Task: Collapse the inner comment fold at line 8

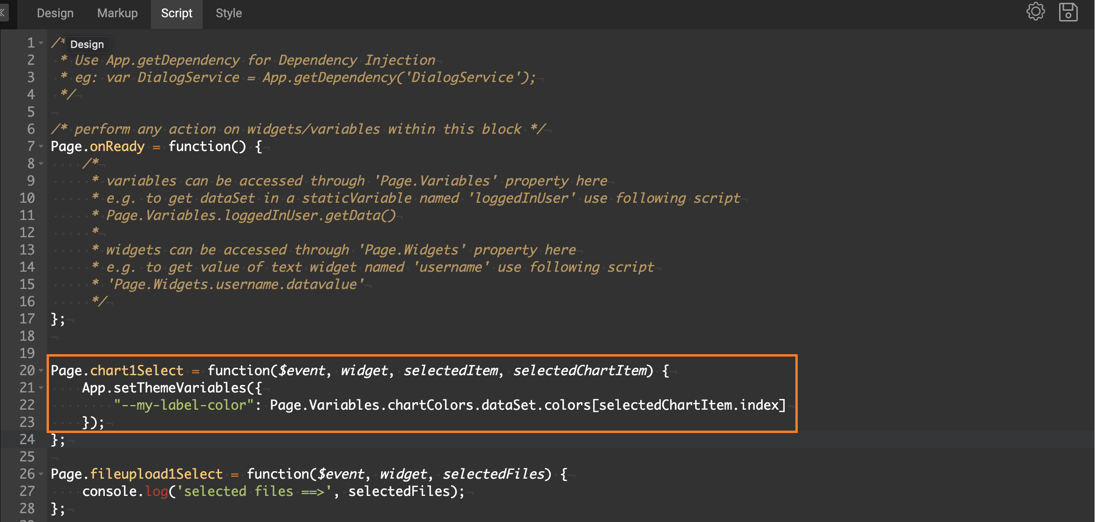Action: tap(40, 164)
